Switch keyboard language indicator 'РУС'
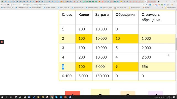This screenshot has height=99, width=177. [x=164, y=97]
